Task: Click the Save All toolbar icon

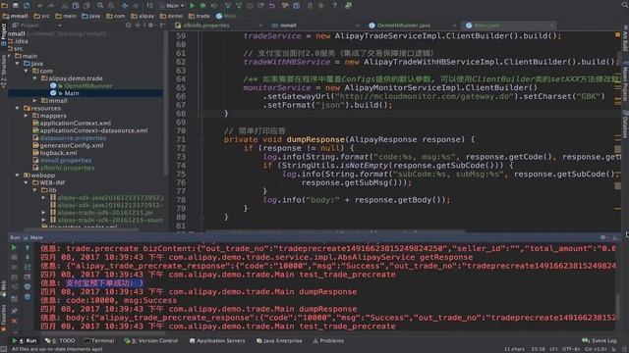Action: point(16,6)
